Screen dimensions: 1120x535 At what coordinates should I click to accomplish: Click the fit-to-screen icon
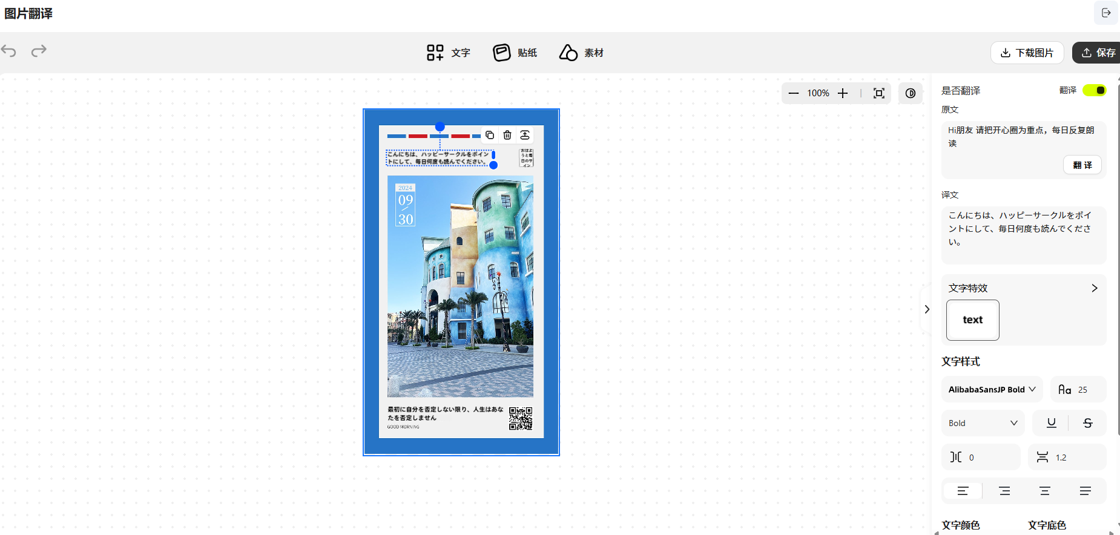[879, 93]
